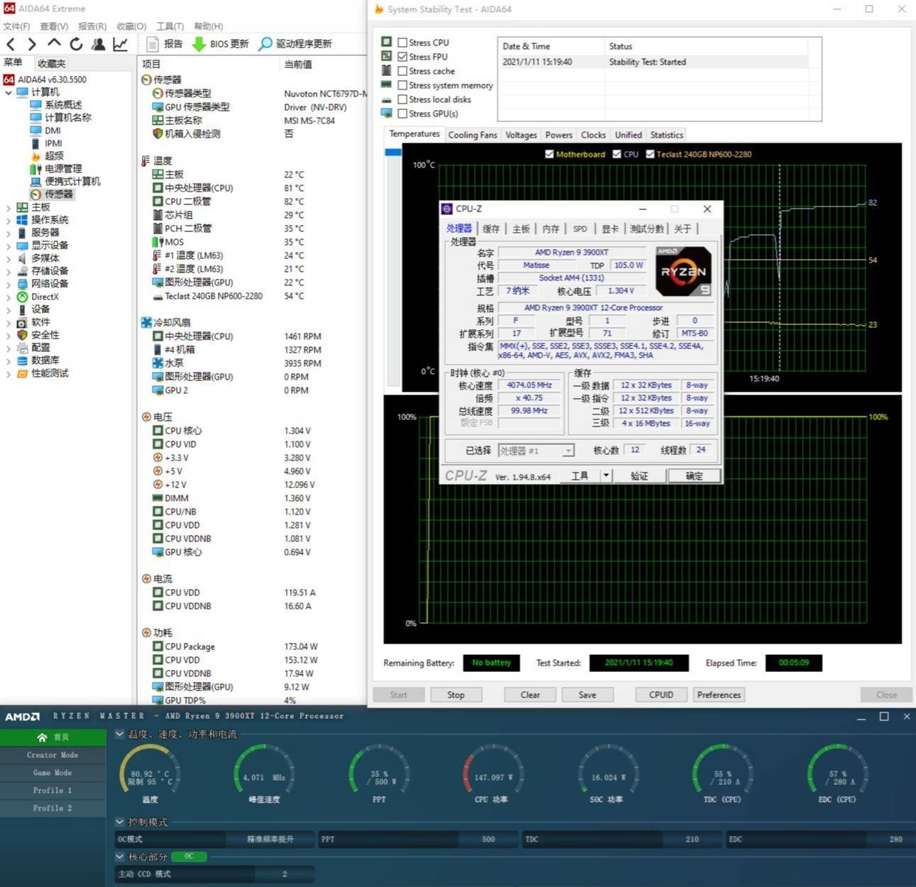The height and width of the screenshot is (887, 916).
Task: Open the 处理器 #1 dropdown in CPU-Z
Action: click(568, 451)
